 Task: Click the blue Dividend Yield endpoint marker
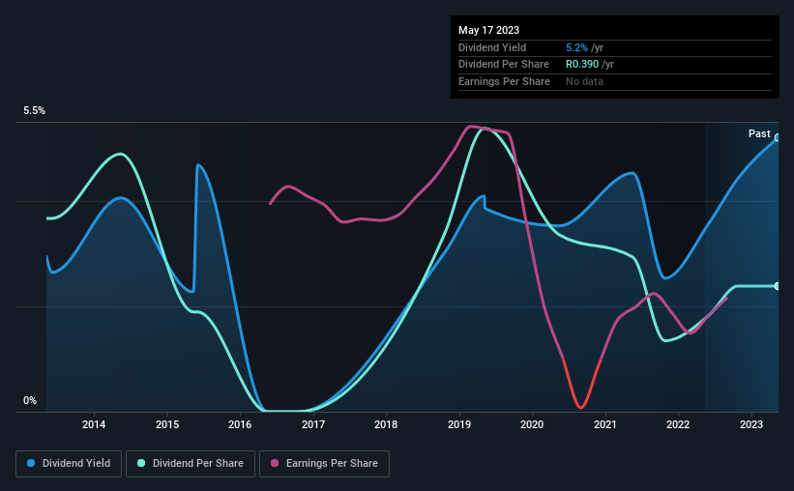point(778,137)
